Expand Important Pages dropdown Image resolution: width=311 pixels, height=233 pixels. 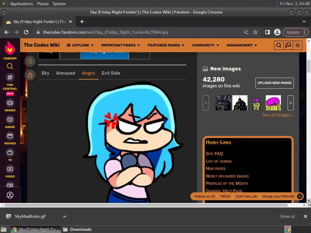tap(120, 45)
